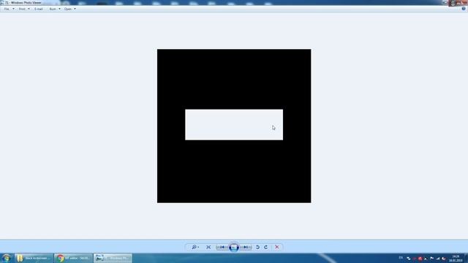Image resolution: width=468 pixels, height=263 pixels.
Task: Delete the image with the red X
Action: click(277, 247)
